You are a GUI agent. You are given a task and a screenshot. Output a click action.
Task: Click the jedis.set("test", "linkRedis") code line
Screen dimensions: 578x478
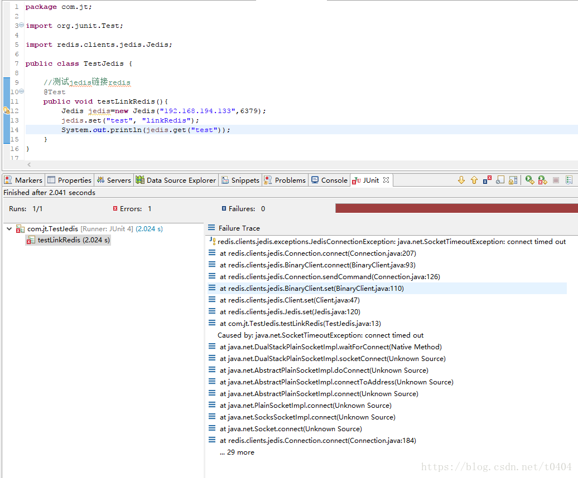click(130, 120)
